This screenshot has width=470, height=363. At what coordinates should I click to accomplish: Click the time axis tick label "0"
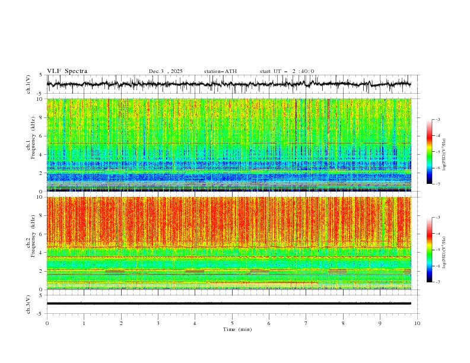(47, 323)
